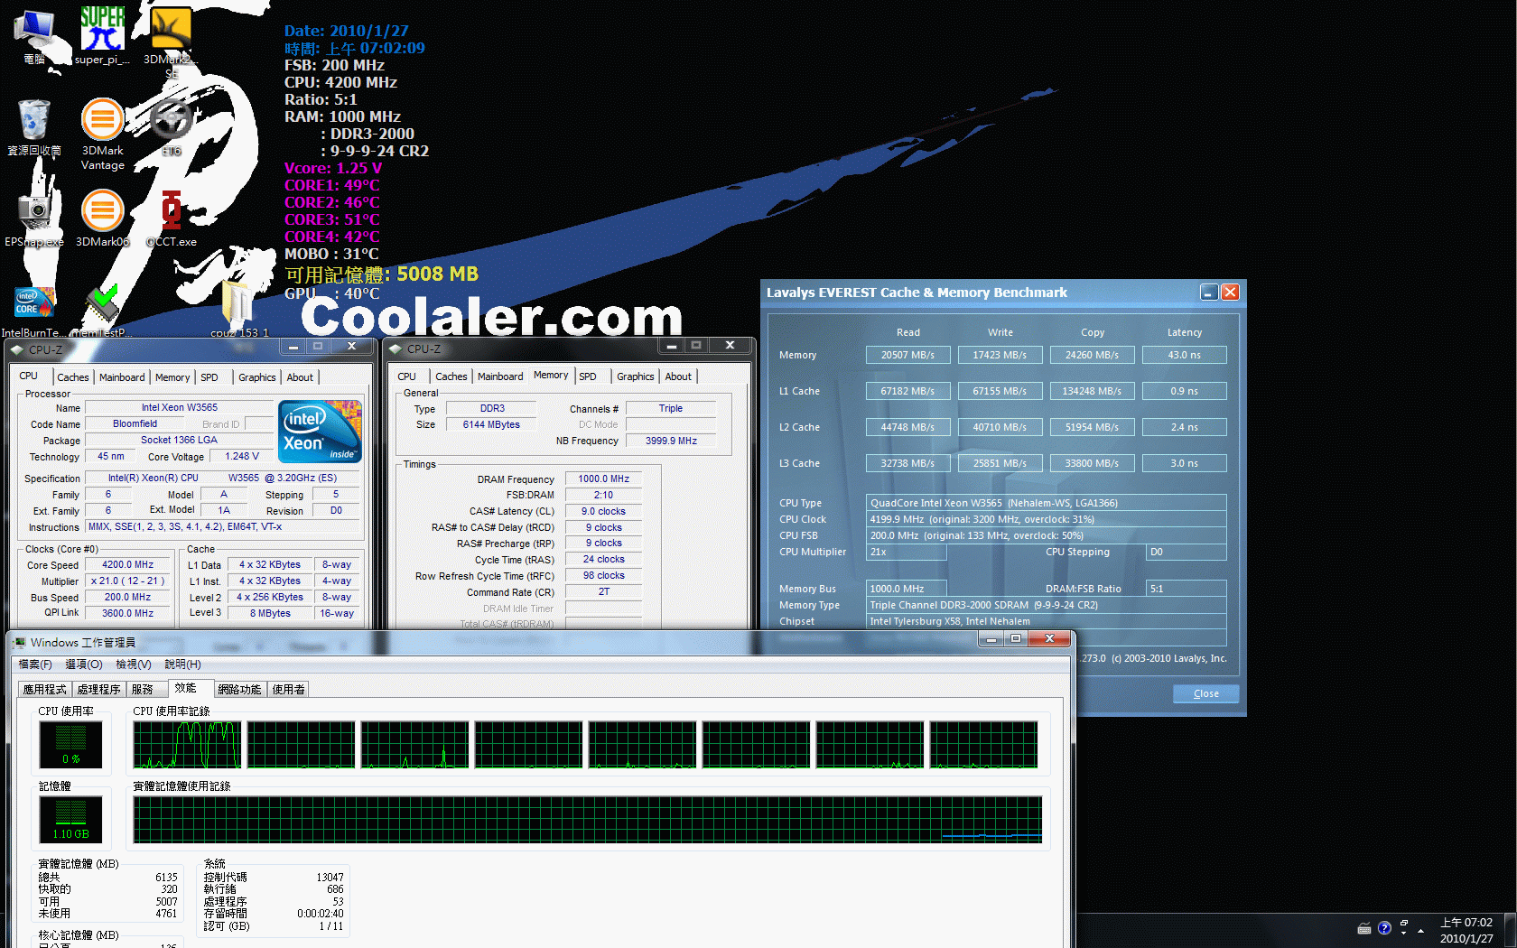This screenshot has width=1517, height=948.
Task: Launch the 3DMark Vantage desktop icon
Action: click(x=103, y=134)
